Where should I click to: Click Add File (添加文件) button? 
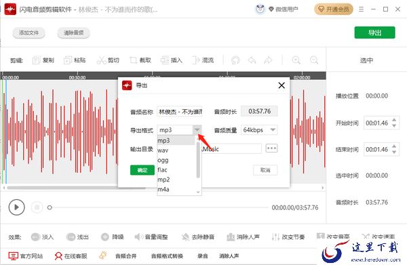click(28, 33)
